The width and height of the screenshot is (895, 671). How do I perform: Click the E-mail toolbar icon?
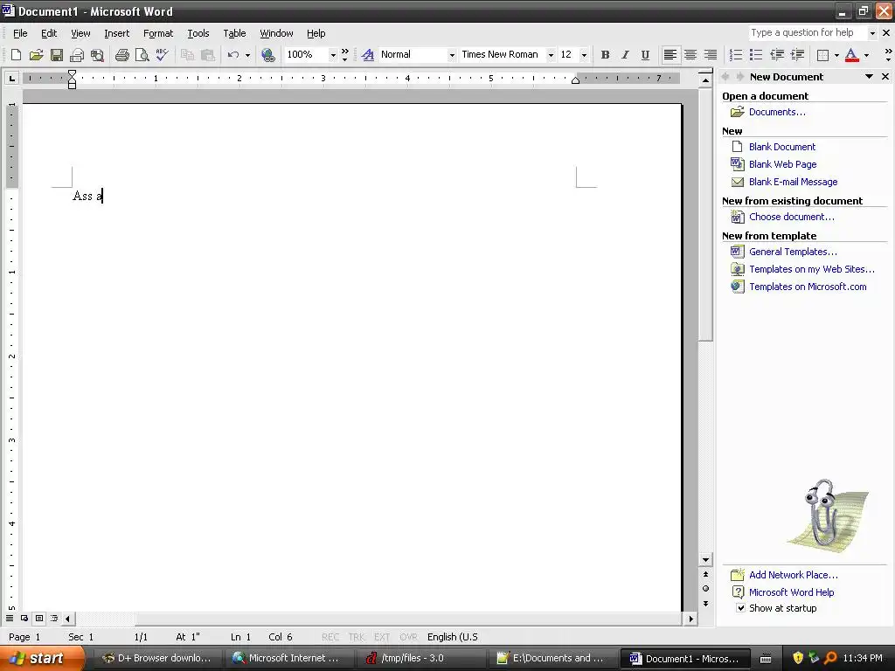77,55
